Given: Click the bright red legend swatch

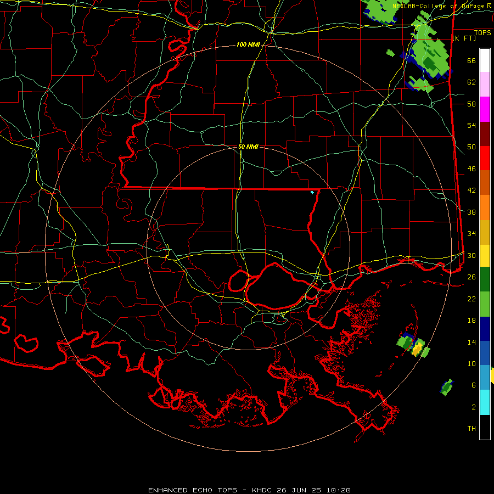Looking at the screenshot, I should click(x=485, y=158).
